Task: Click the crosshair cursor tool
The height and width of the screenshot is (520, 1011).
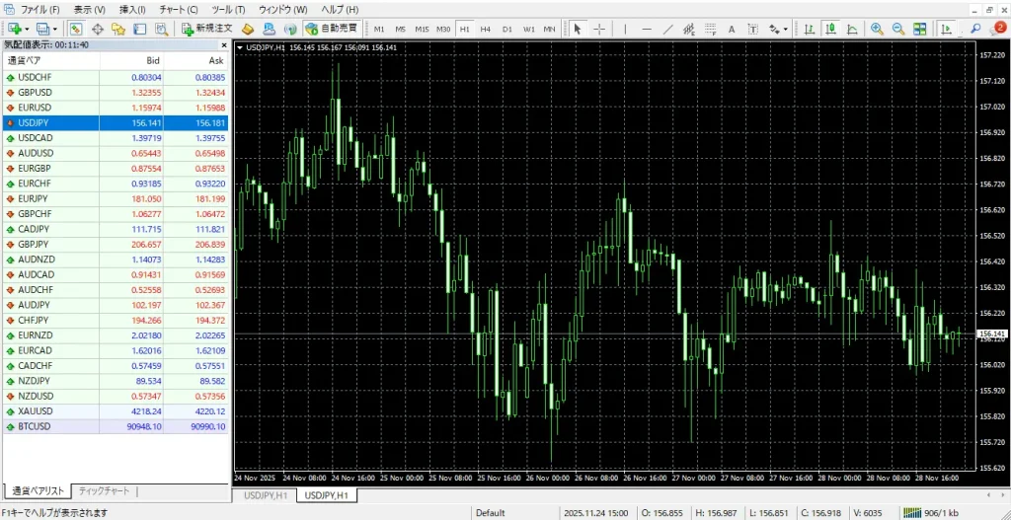Action: 599,29
